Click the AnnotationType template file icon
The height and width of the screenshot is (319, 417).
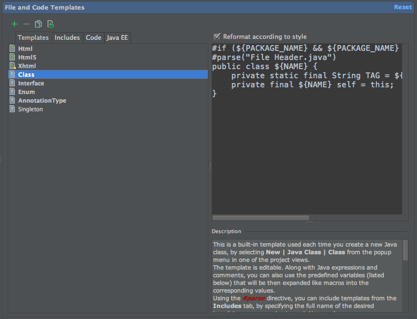point(12,100)
